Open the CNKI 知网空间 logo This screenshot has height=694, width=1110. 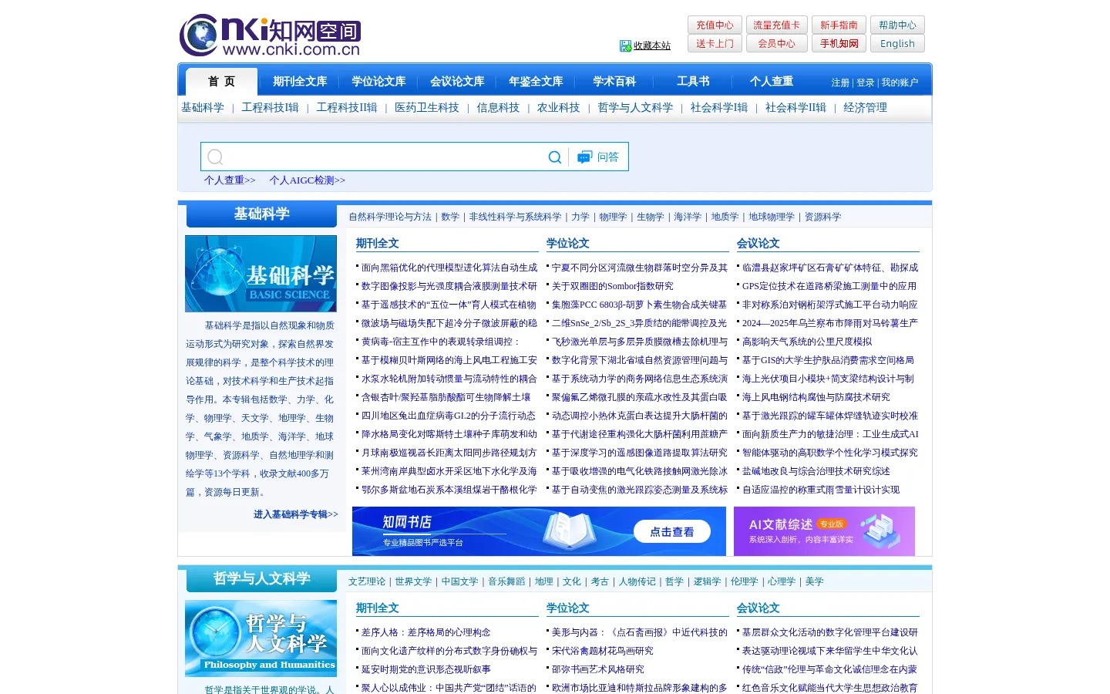click(x=271, y=35)
